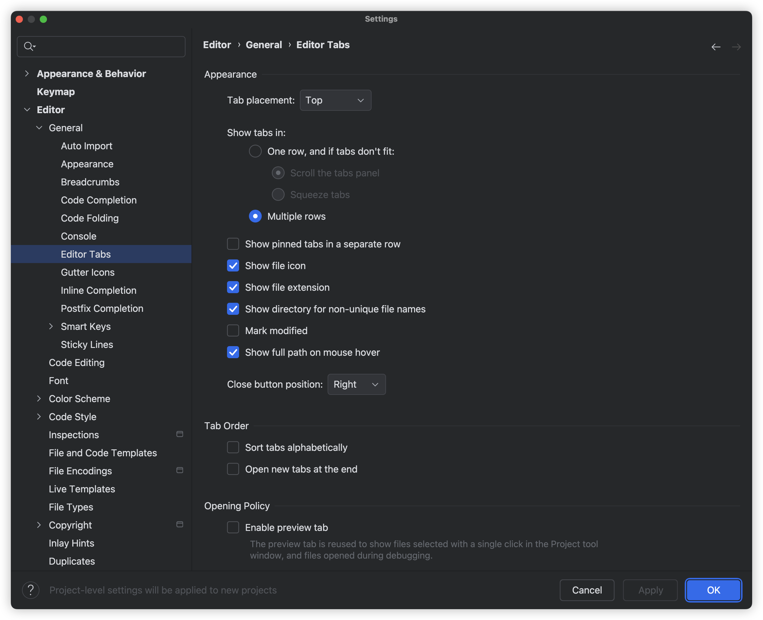763x620 pixels.
Task: Open Close button position dropdown
Action: [356, 384]
